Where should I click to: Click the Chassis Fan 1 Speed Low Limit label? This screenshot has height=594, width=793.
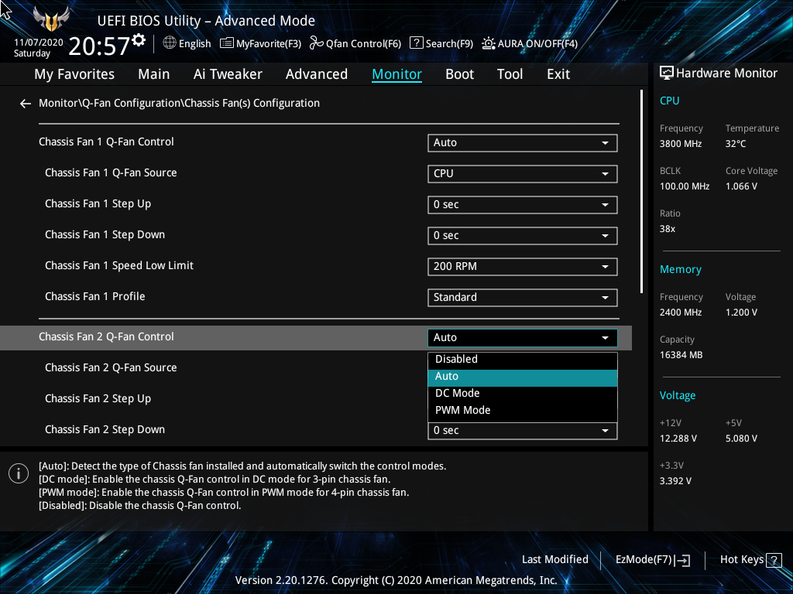coord(118,266)
